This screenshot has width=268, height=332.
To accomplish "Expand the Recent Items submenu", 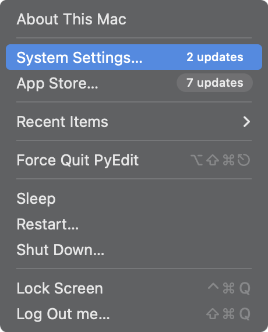I will point(134,122).
